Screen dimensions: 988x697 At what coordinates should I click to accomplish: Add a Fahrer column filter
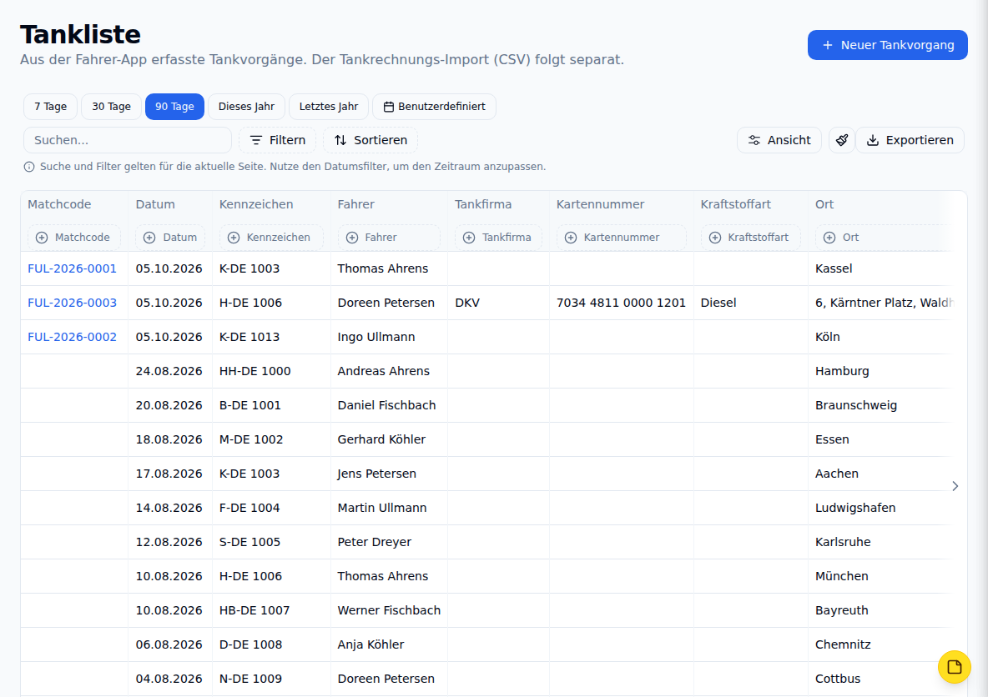[389, 238]
